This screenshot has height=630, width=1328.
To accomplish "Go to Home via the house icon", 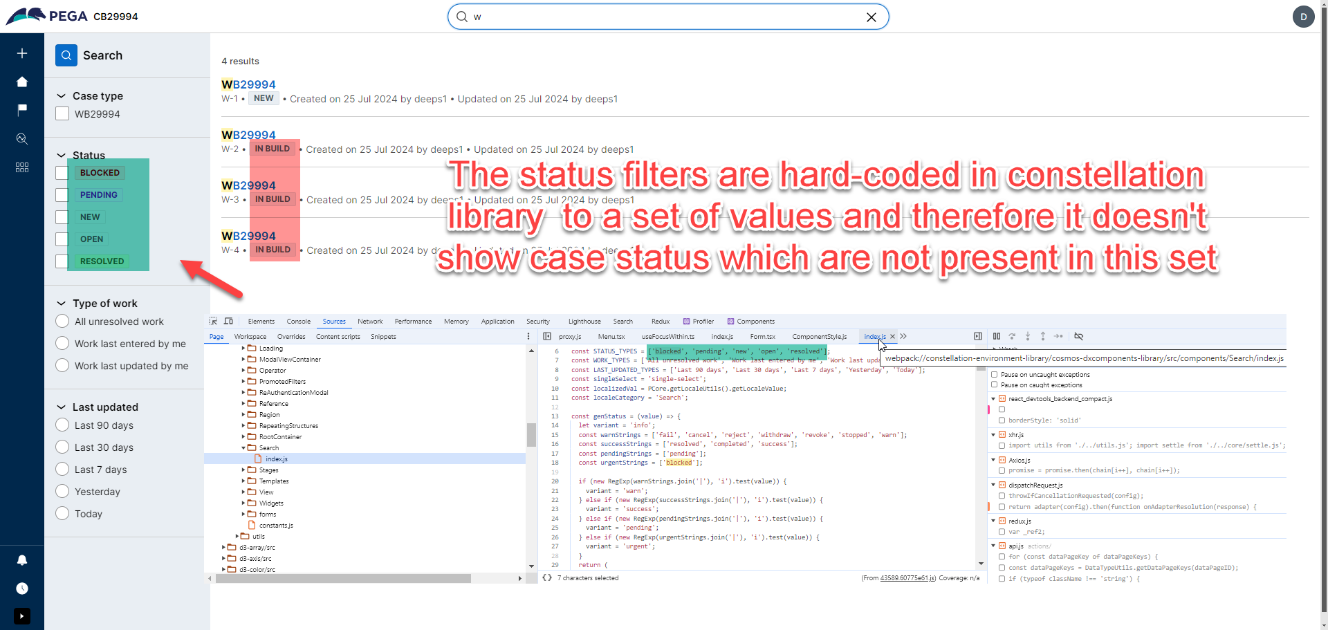I will pyautogui.click(x=22, y=82).
